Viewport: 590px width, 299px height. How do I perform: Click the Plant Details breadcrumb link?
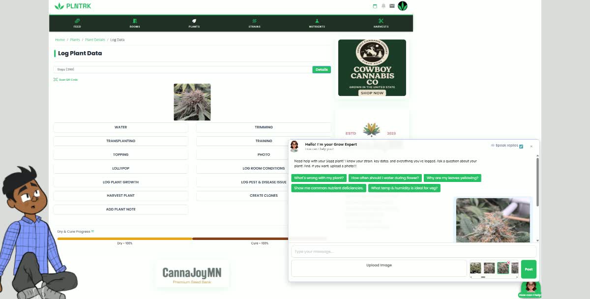95,40
